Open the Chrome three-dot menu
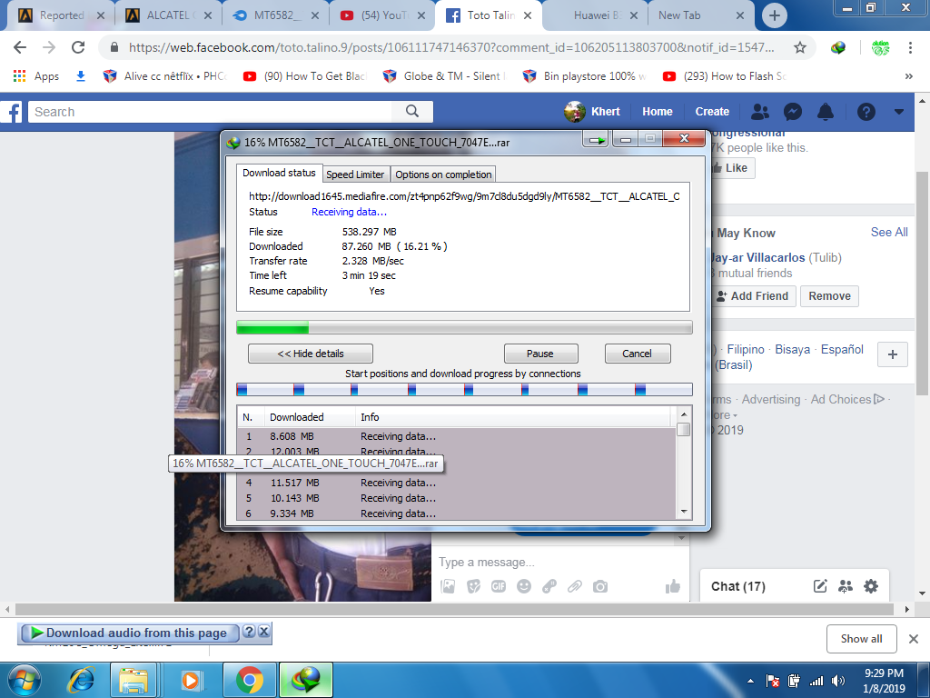 pos(910,47)
